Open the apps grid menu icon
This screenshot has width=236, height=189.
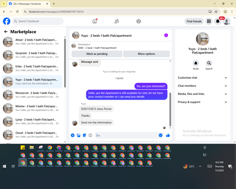tap(209, 21)
